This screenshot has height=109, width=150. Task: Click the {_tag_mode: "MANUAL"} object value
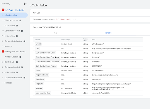pos(100,93)
